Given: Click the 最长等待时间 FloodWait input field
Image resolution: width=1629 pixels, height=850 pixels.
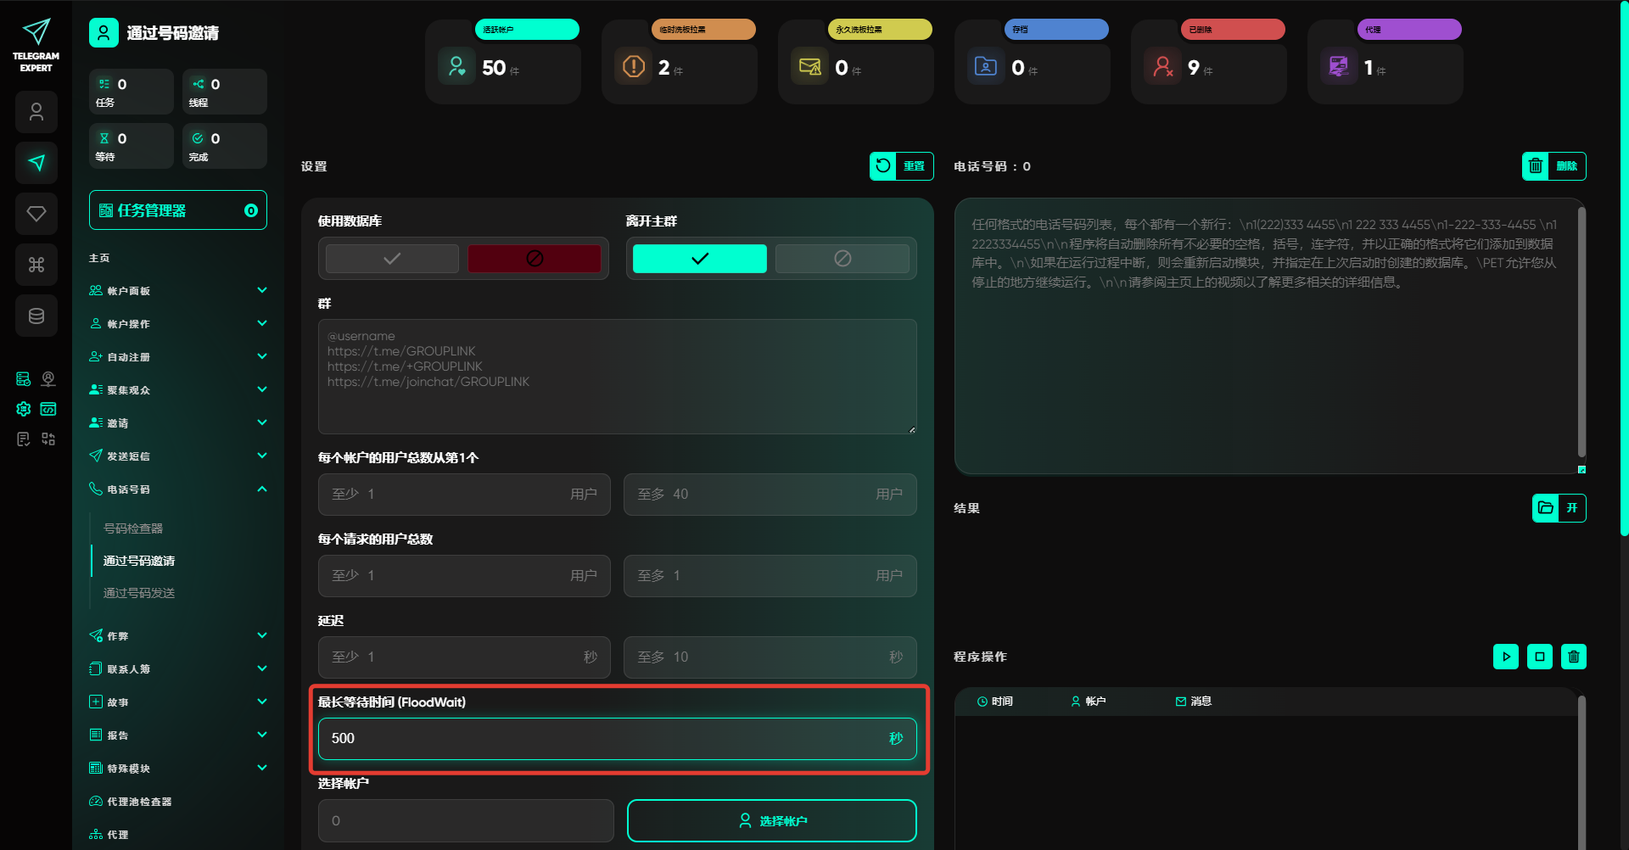Looking at the screenshot, I should tap(602, 739).
